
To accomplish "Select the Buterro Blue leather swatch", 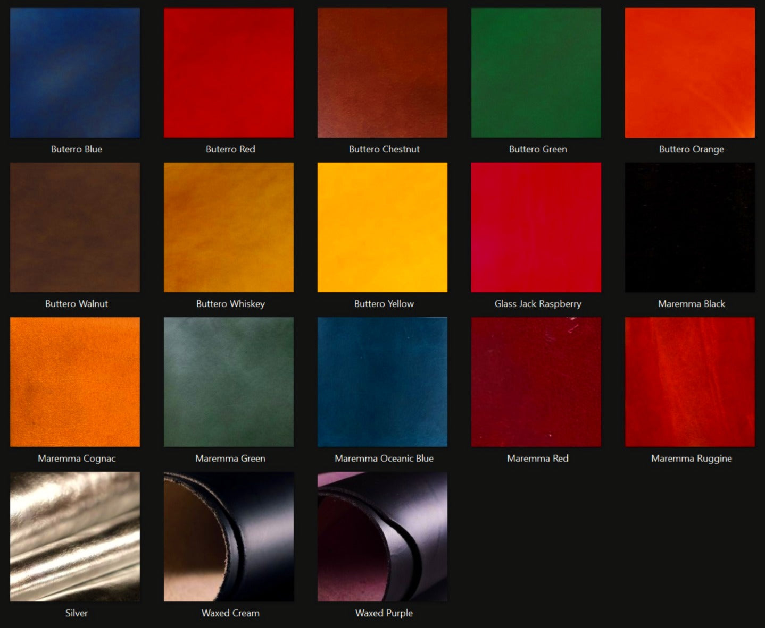I will [x=75, y=73].
